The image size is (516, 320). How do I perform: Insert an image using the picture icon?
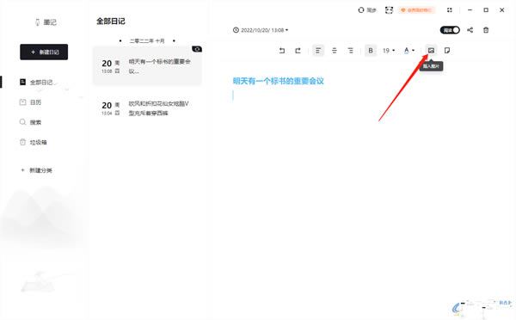pos(431,51)
